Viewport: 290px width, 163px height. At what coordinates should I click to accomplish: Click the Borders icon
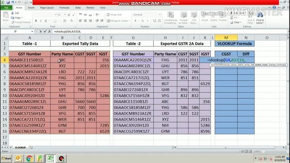tap(55, 21)
